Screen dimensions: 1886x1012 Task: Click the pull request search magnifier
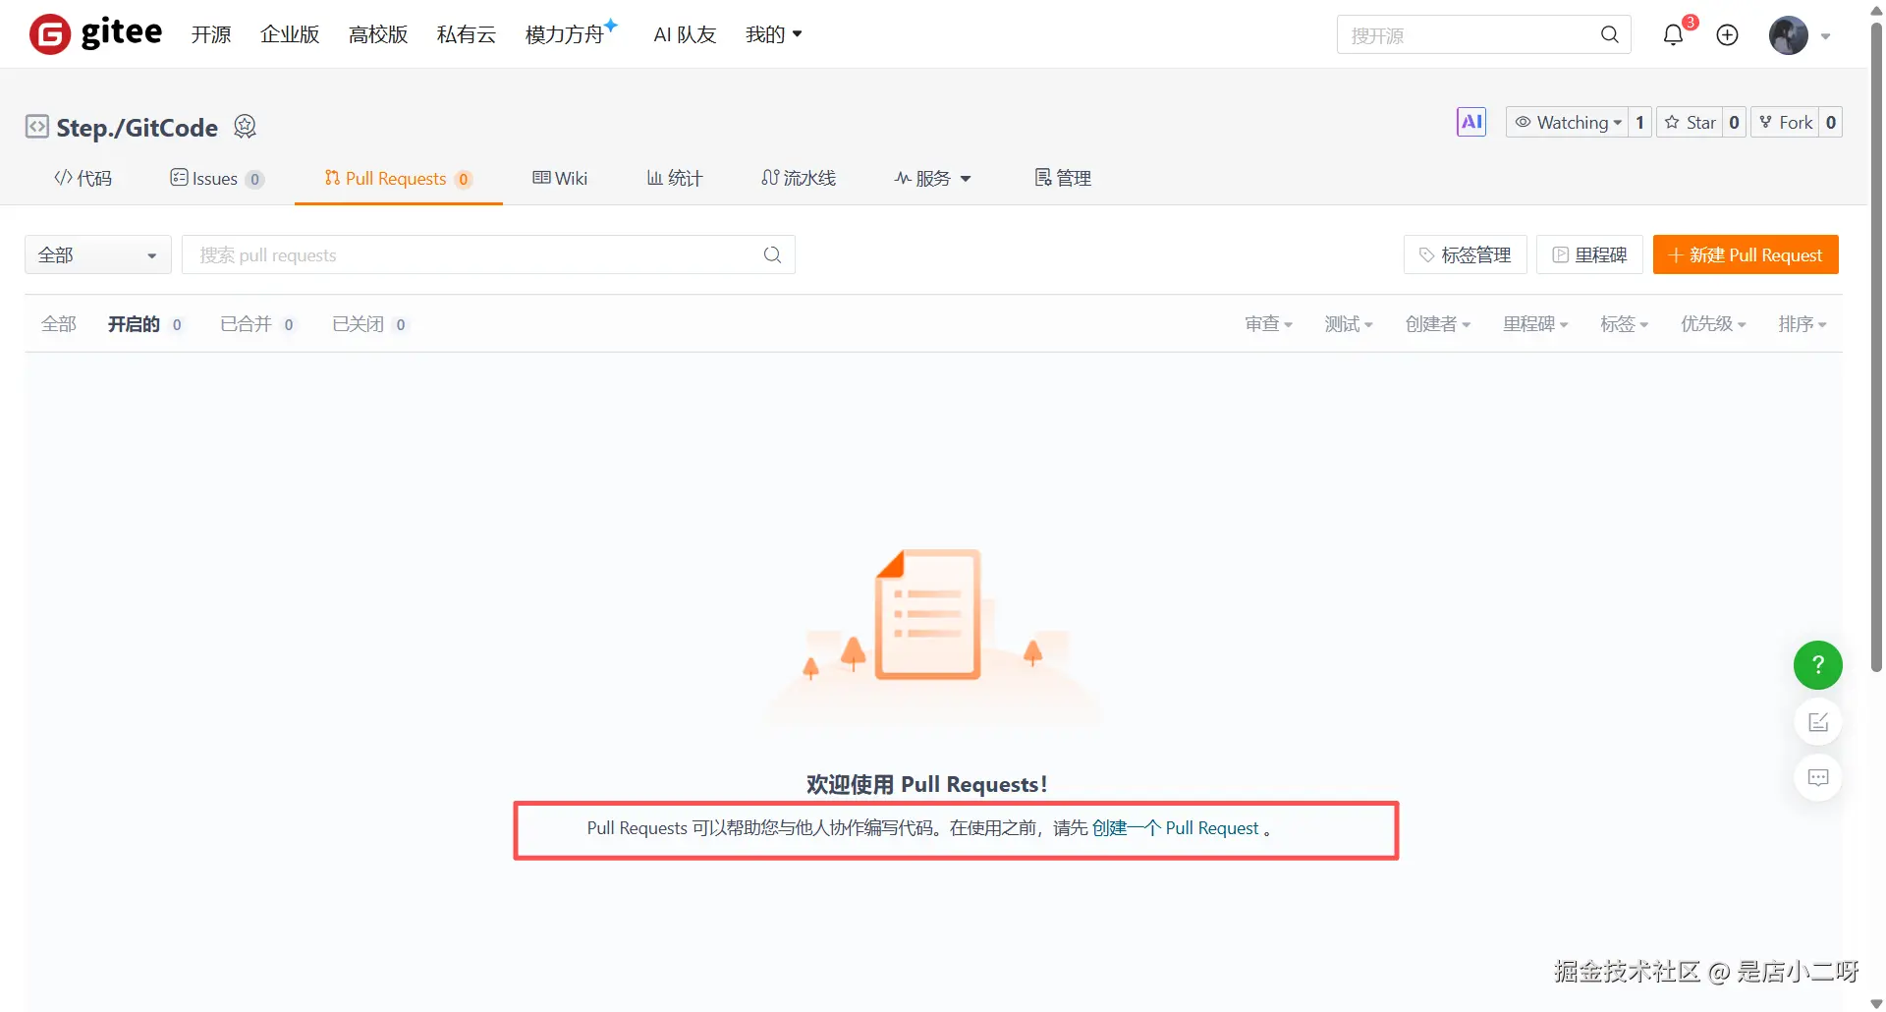coord(773,254)
